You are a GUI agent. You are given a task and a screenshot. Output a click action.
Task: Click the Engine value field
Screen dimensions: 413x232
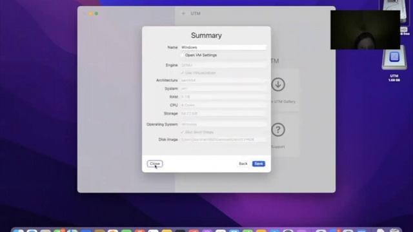pyautogui.click(x=223, y=65)
